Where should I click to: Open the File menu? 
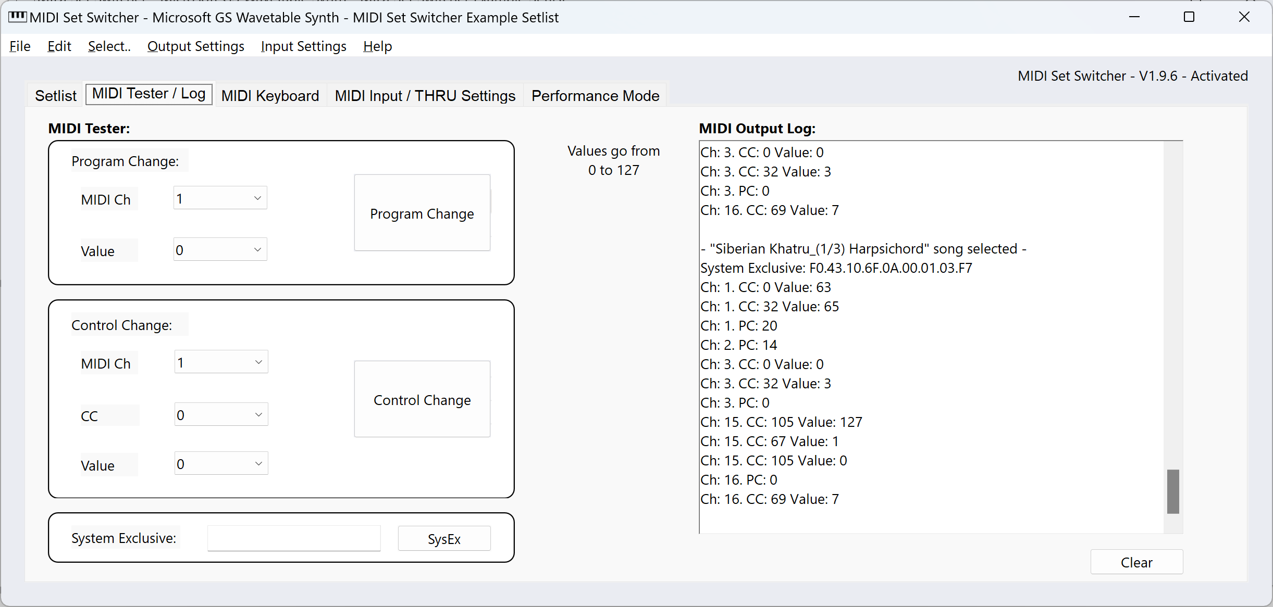pos(20,46)
